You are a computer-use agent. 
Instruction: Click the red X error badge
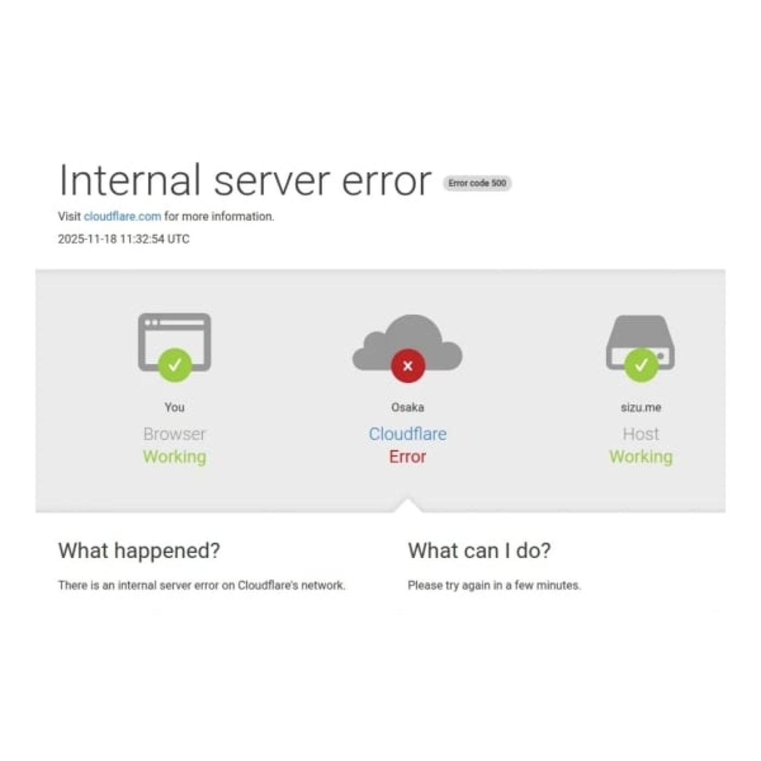coord(408,366)
